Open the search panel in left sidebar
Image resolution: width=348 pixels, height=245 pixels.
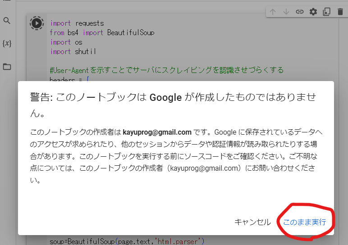7,21
